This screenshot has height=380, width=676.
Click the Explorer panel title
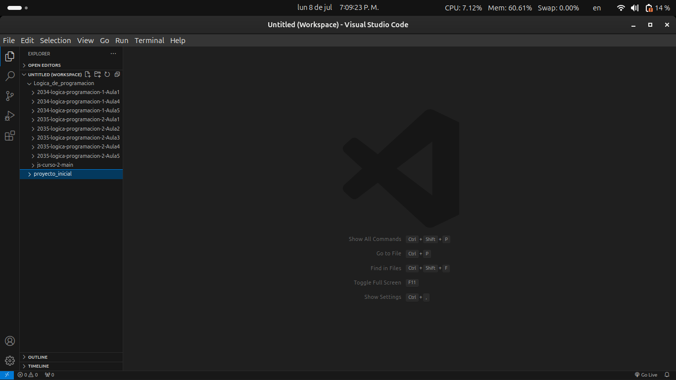(39, 53)
